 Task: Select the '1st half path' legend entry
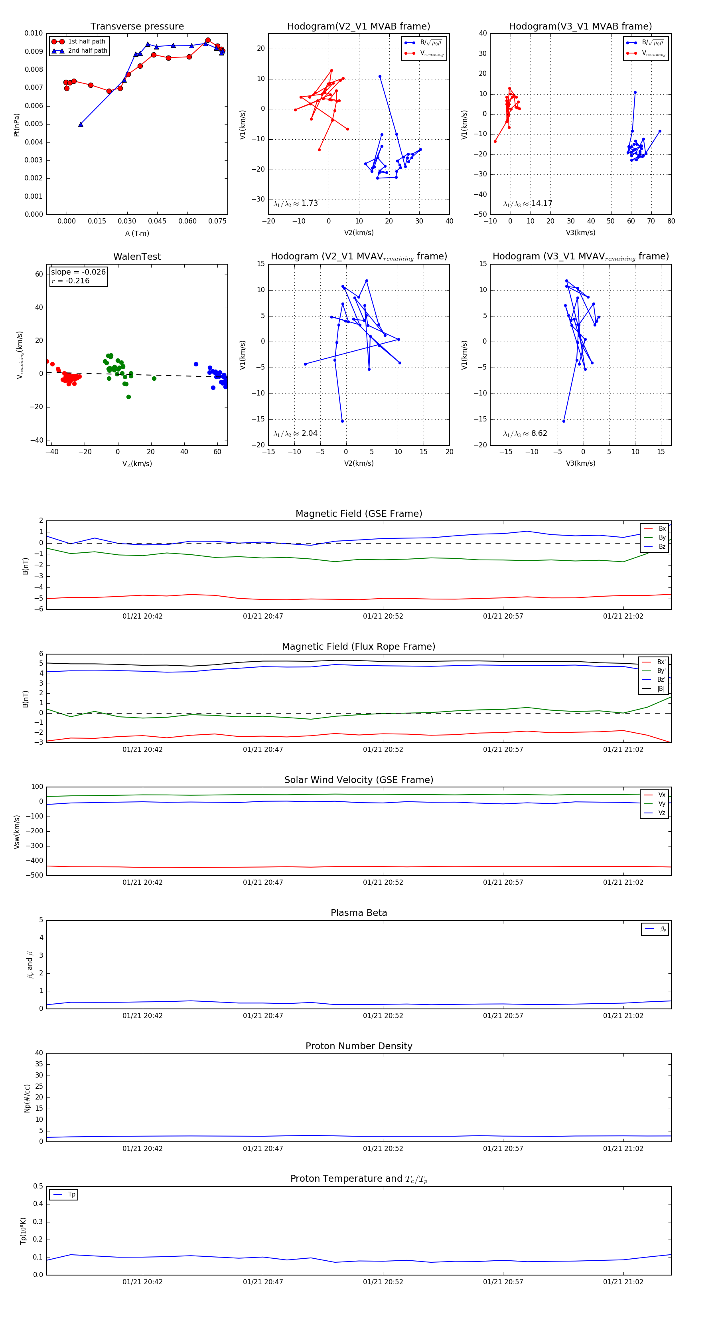click(x=79, y=42)
